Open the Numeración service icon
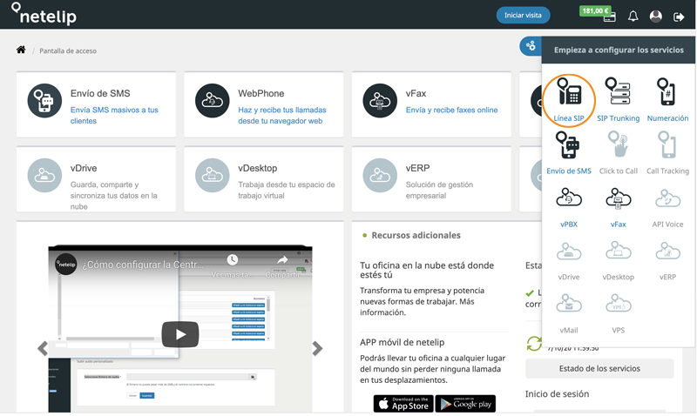Image resolution: width=697 pixels, height=416 pixels. pos(667,92)
